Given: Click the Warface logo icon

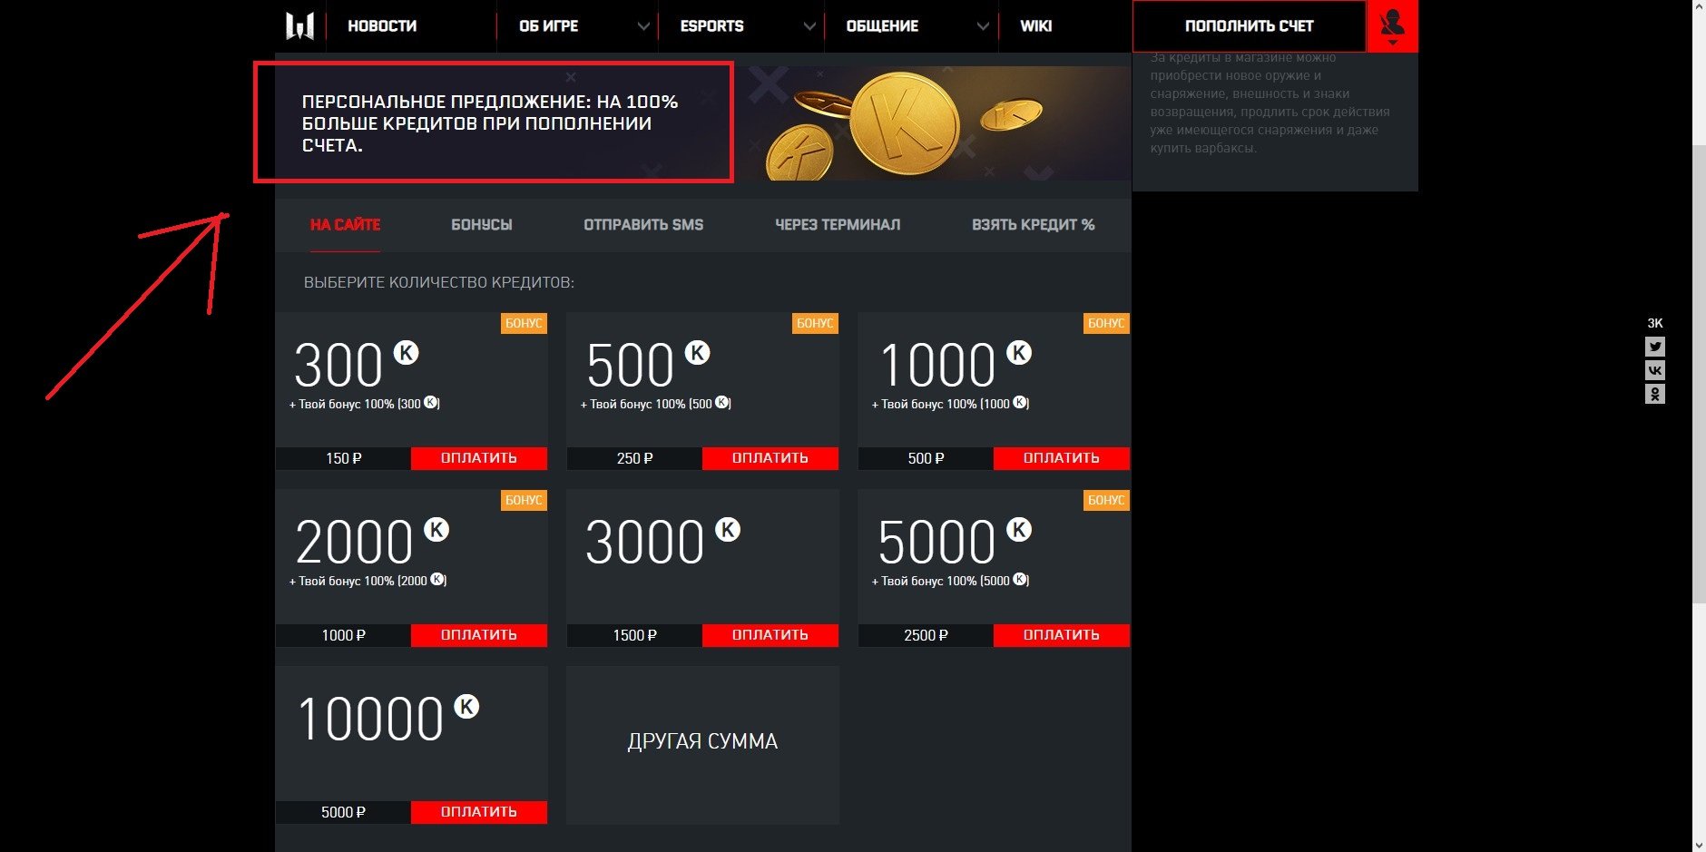Looking at the screenshot, I should (299, 26).
